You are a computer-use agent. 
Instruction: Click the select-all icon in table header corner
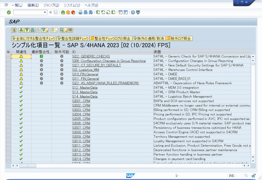[8, 52]
